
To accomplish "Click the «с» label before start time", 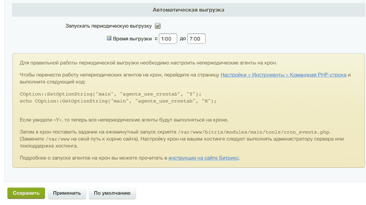I will 156,39.
